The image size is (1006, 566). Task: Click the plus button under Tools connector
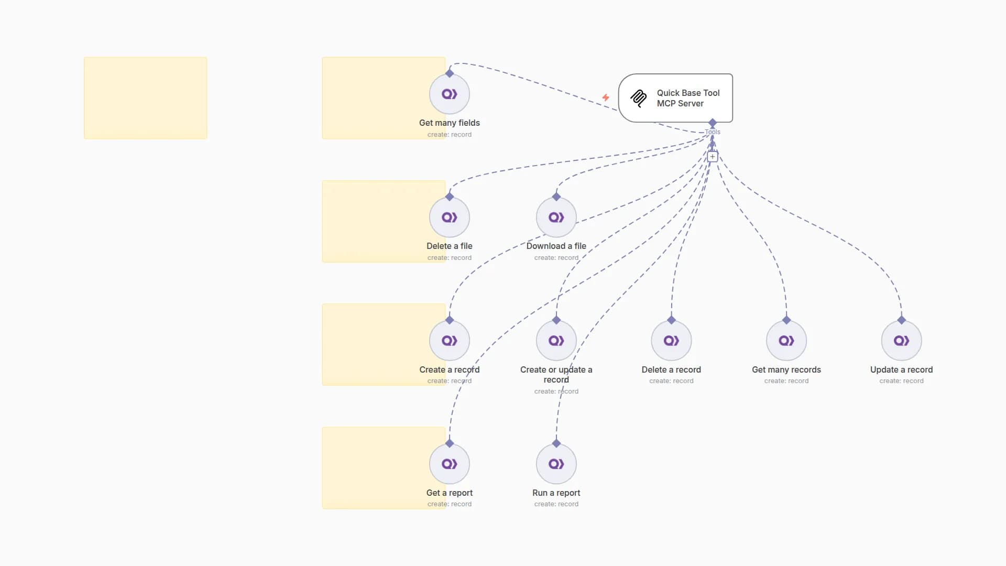(712, 157)
